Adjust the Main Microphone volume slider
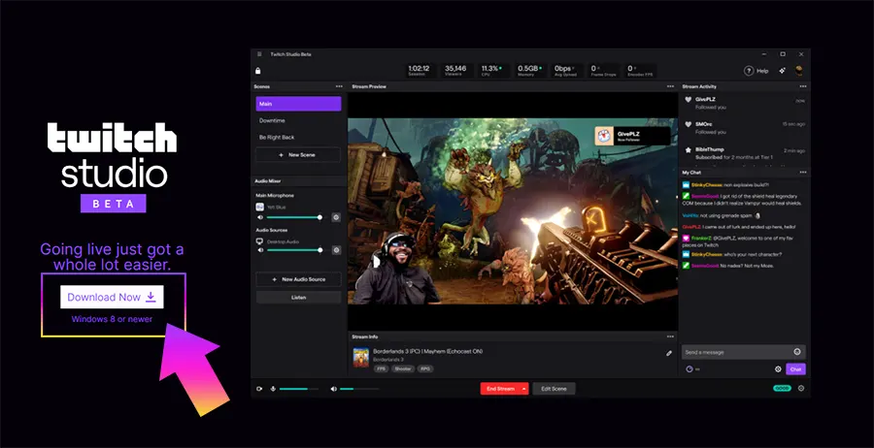 tap(293, 217)
